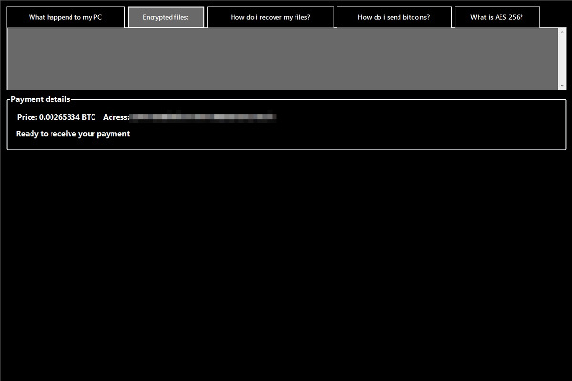The height and width of the screenshot is (381, 572).
Task: Click empty space right of the address
Action: point(419,117)
